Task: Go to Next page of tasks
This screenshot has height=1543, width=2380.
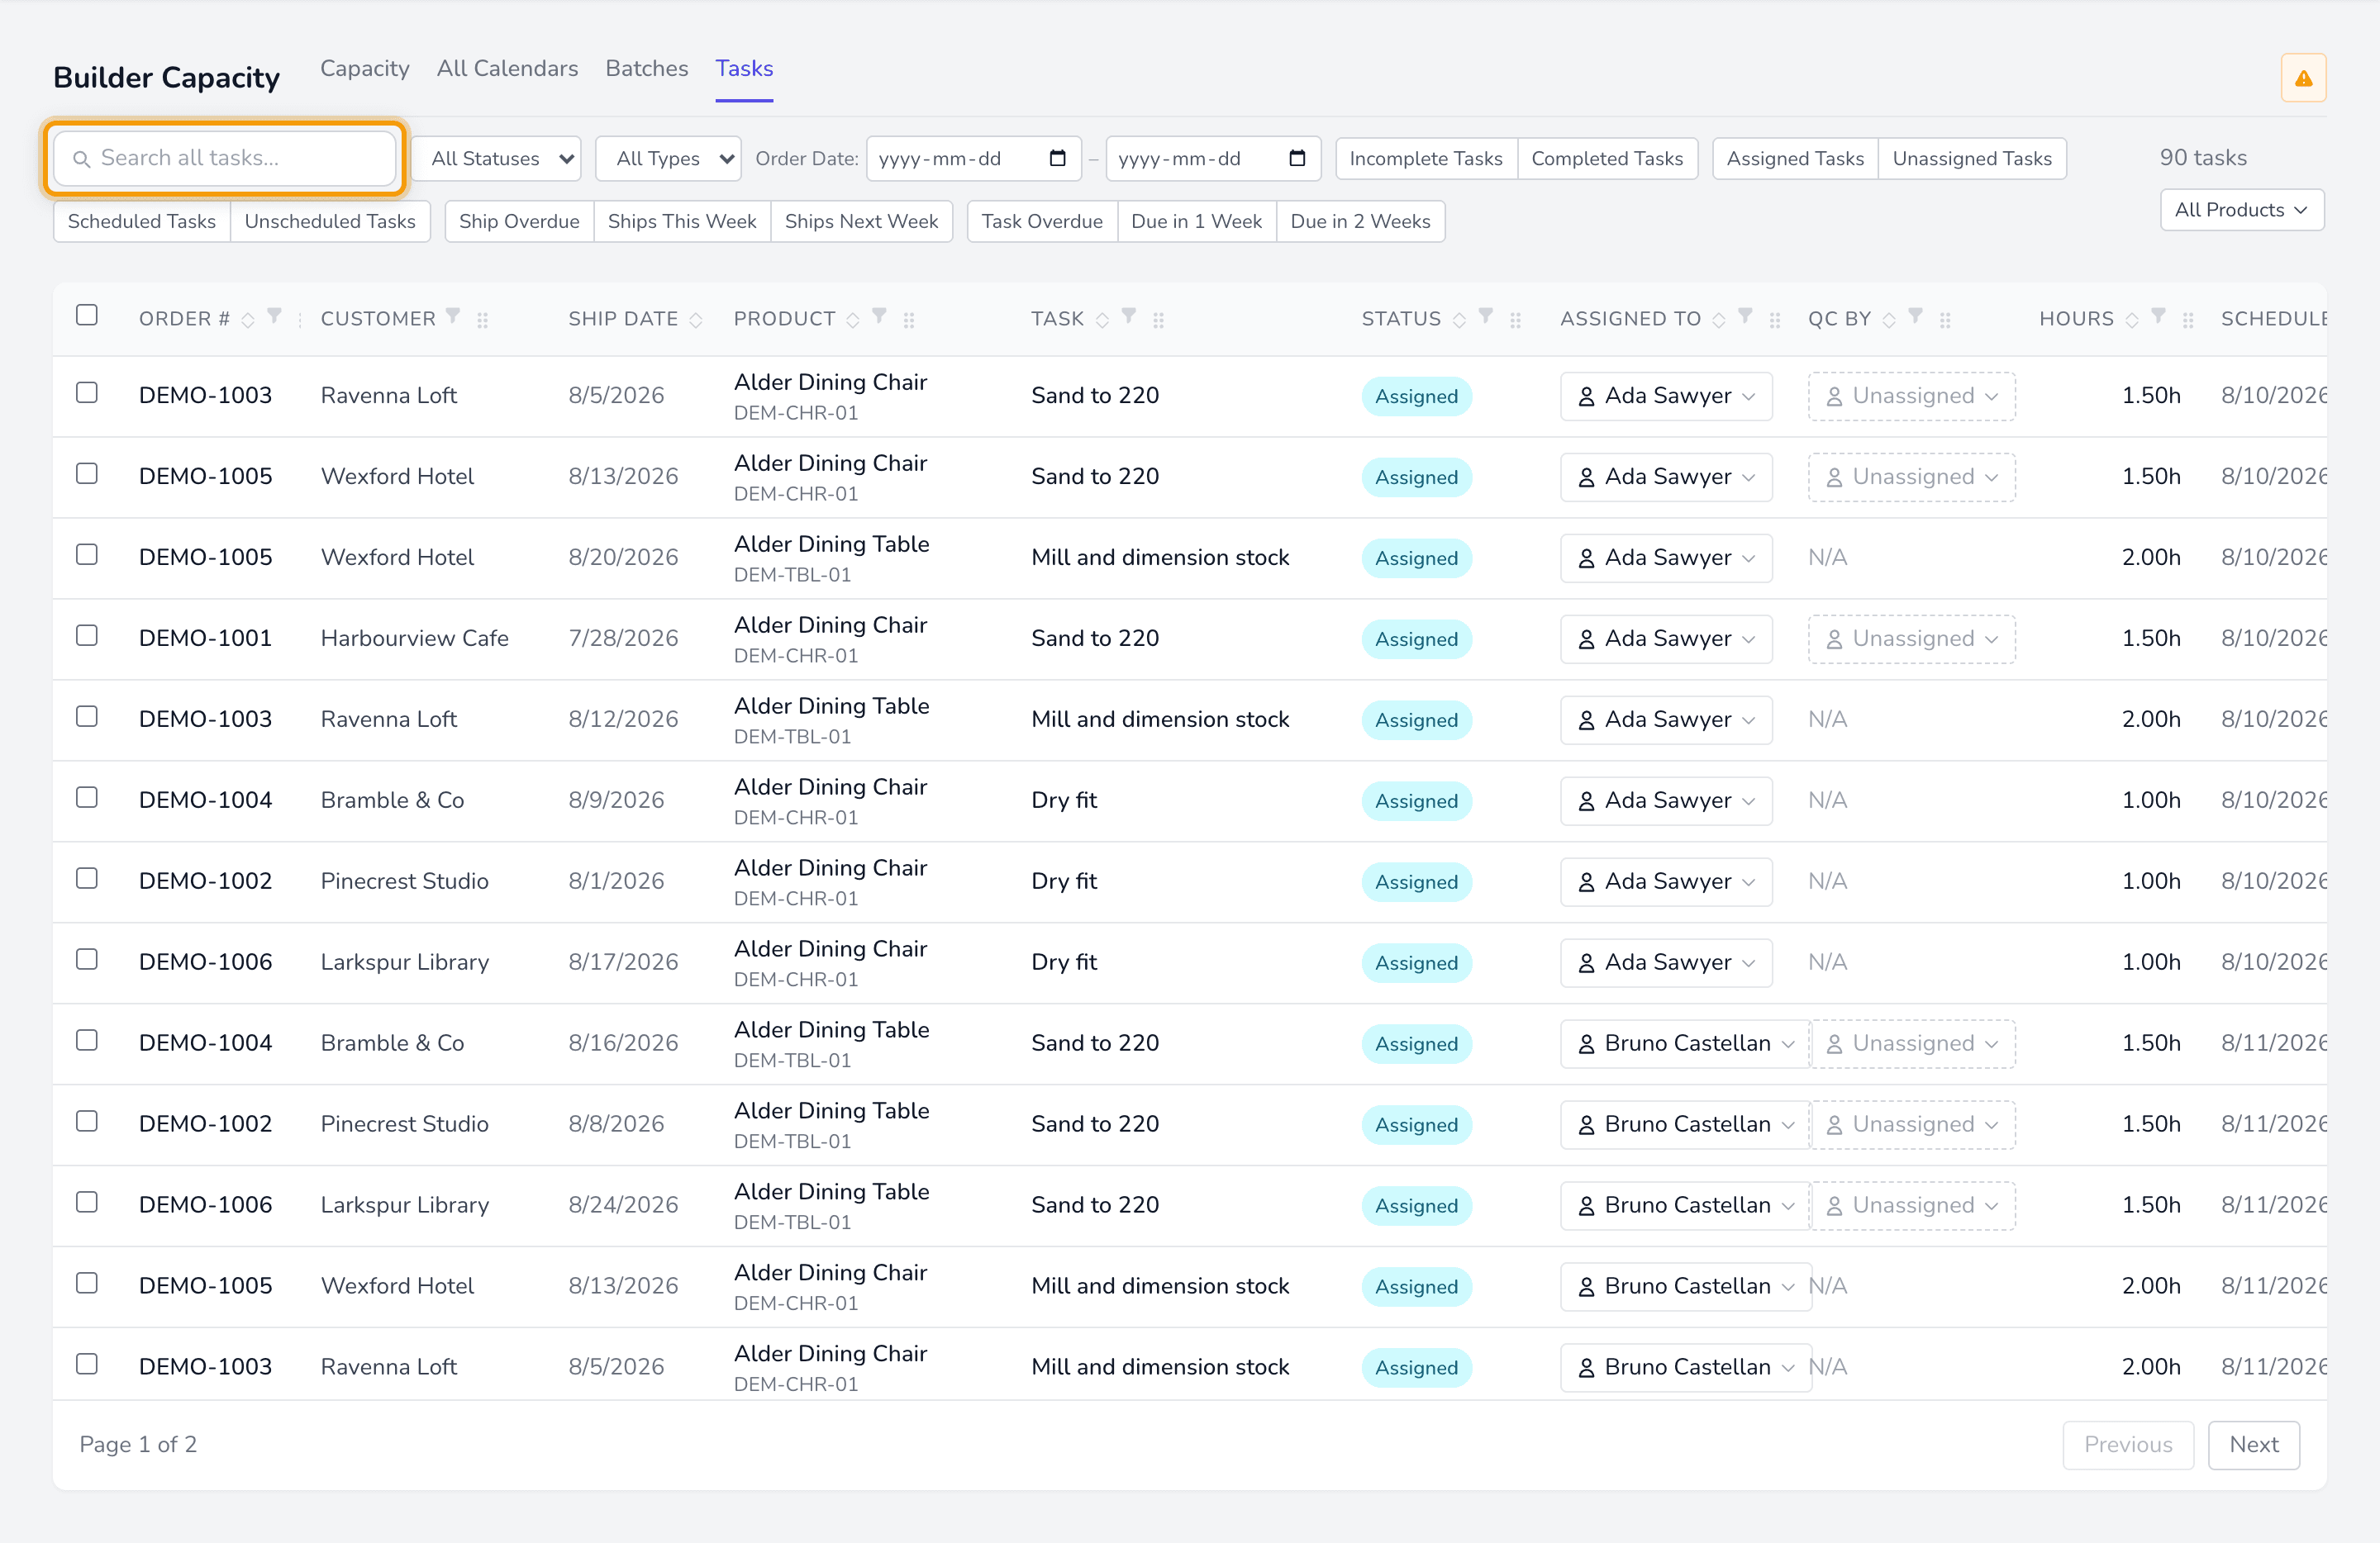Action: [2254, 1444]
